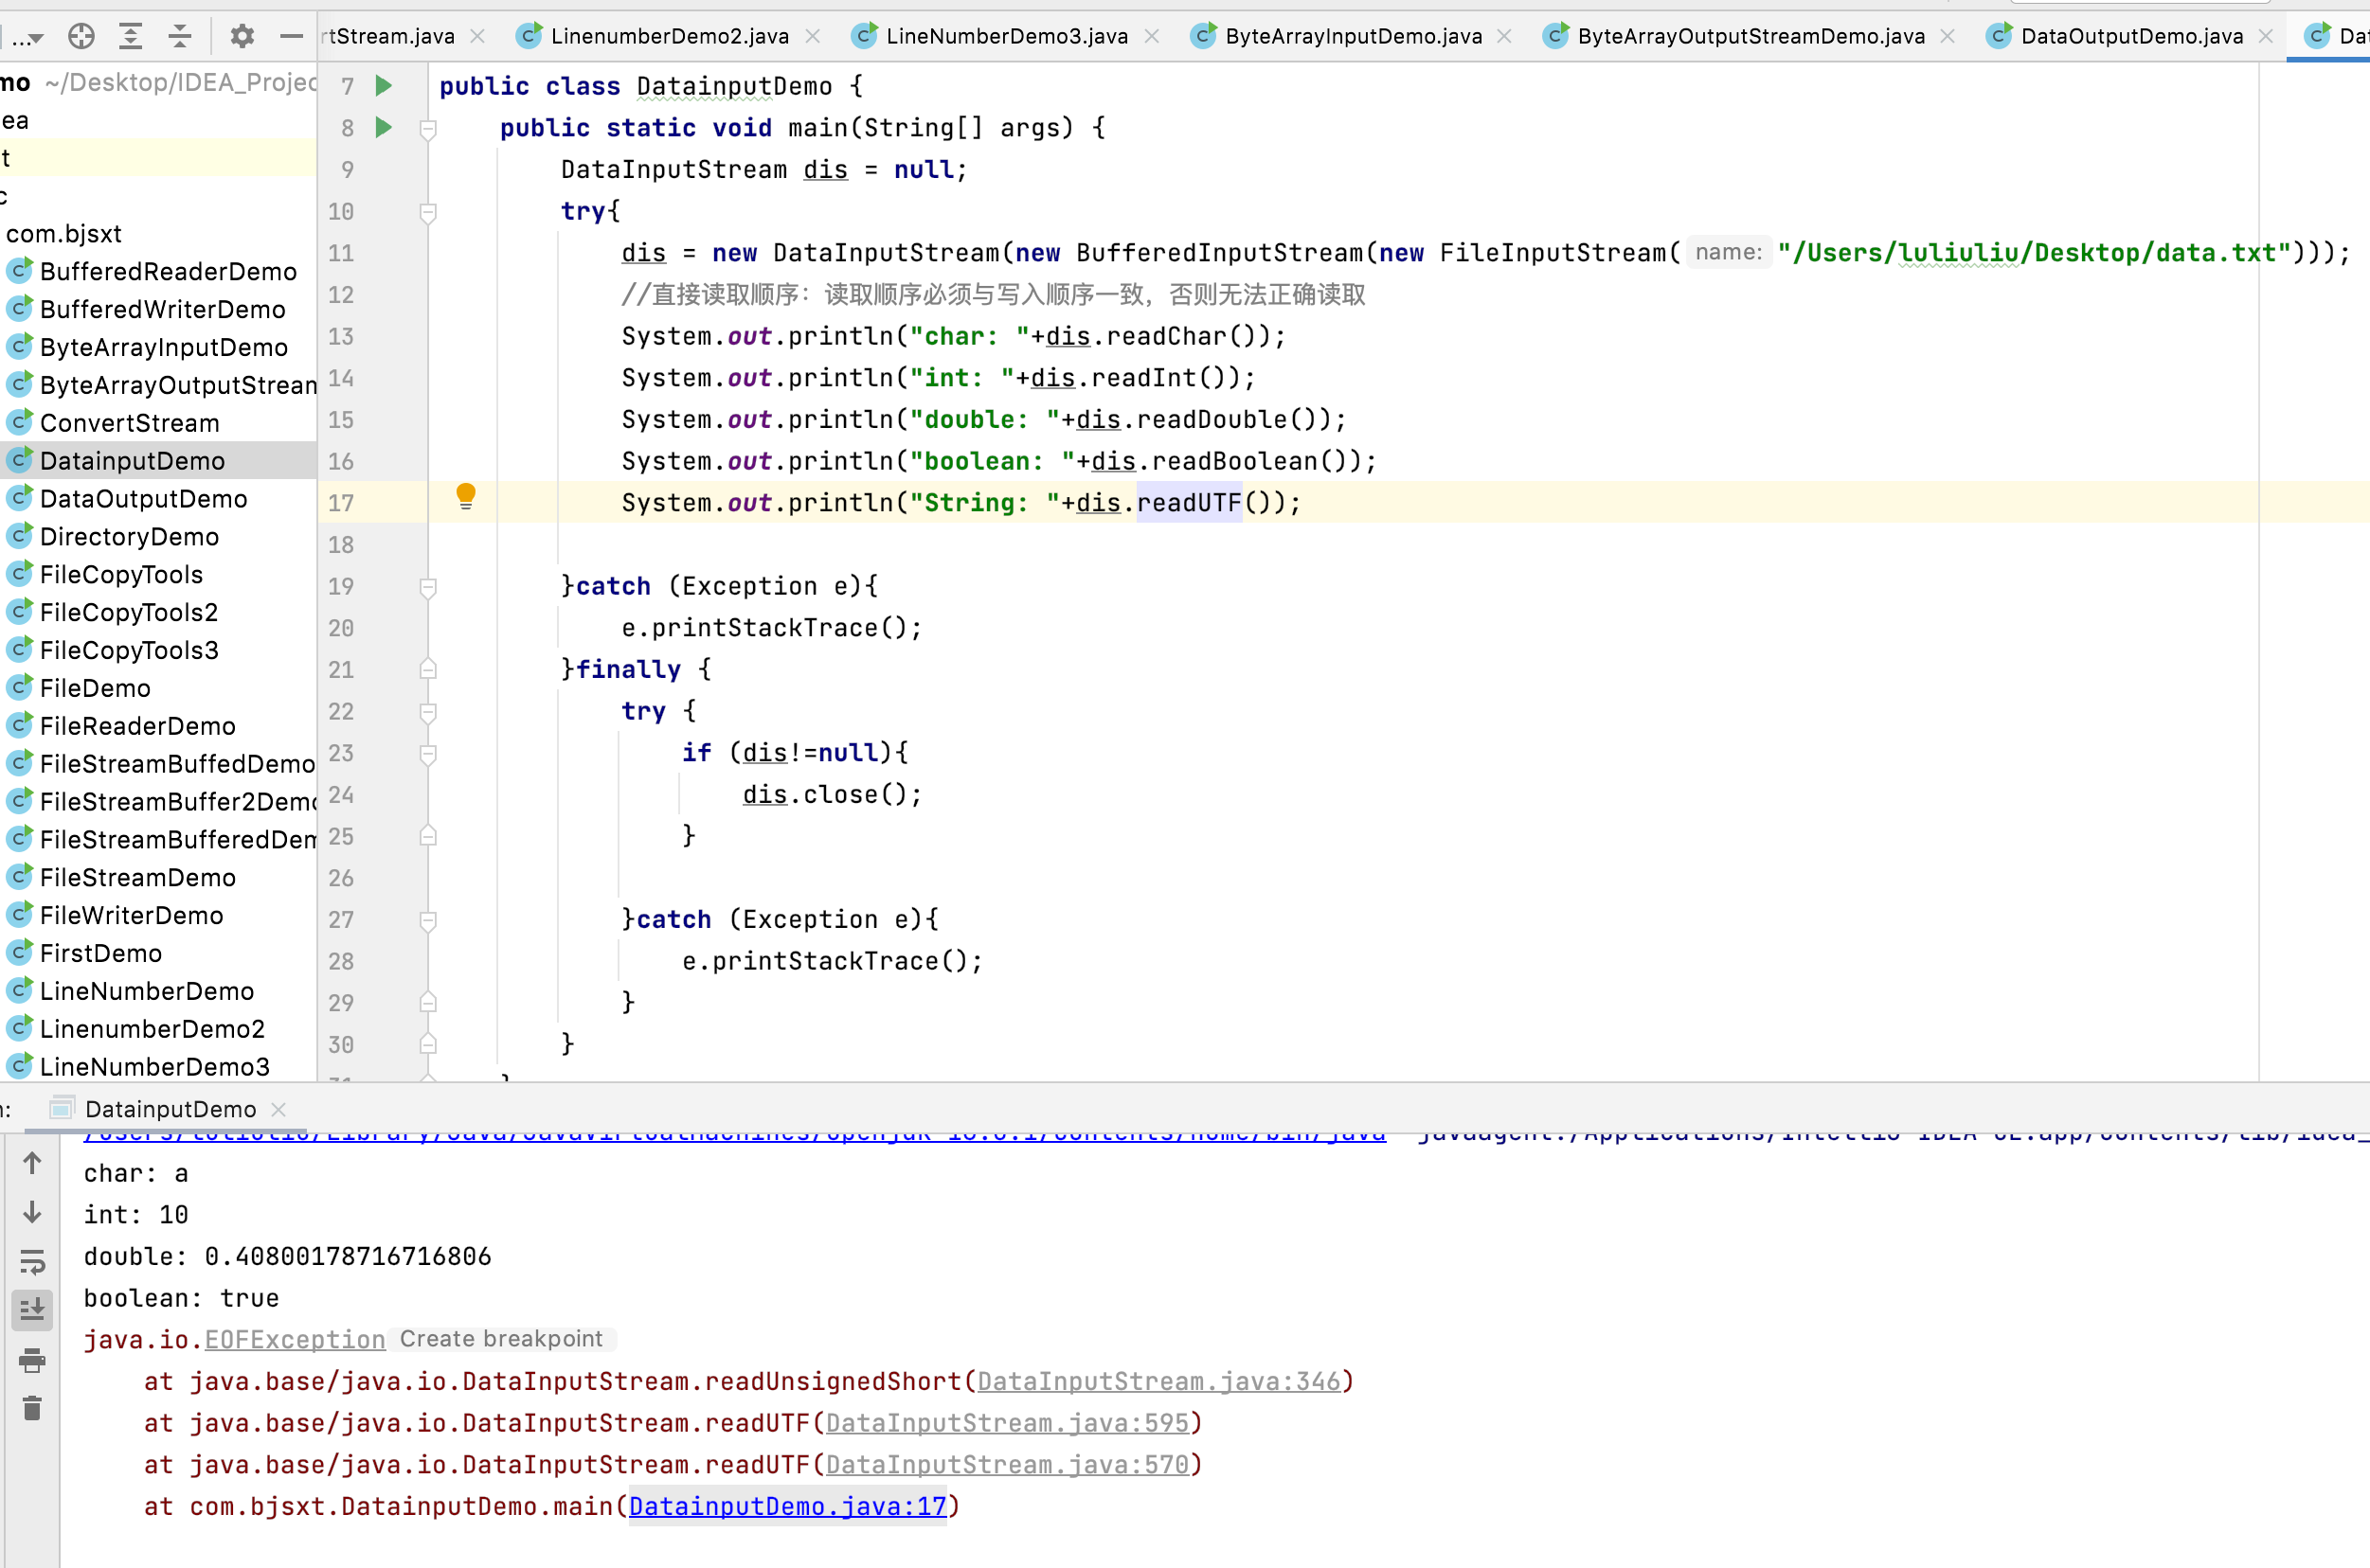This screenshot has height=1568, width=2370.
Task: Switch to DataOutputDemo.java editor tab
Action: [x=2132, y=37]
